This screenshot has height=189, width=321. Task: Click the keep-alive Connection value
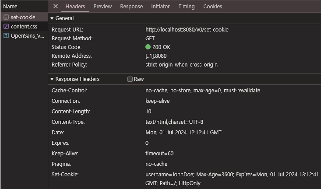coord(157,101)
